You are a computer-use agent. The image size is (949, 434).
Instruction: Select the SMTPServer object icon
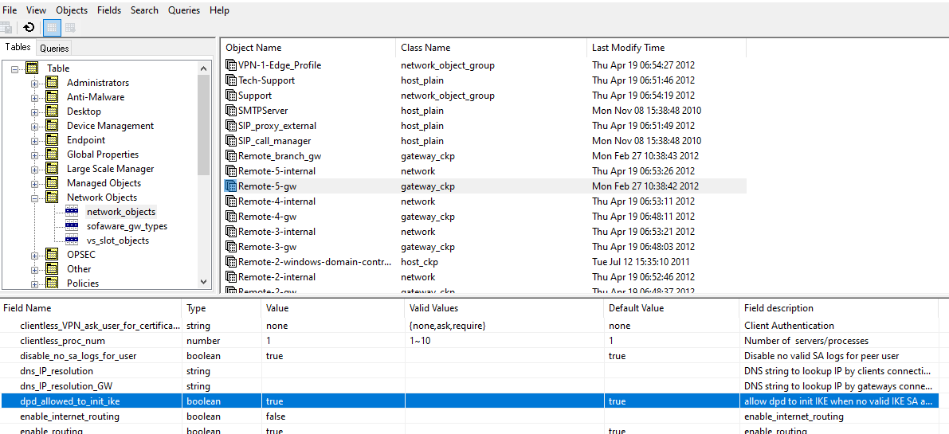tap(231, 111)
